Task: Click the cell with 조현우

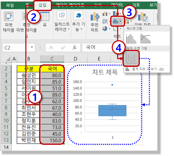Action: point(28,114)
